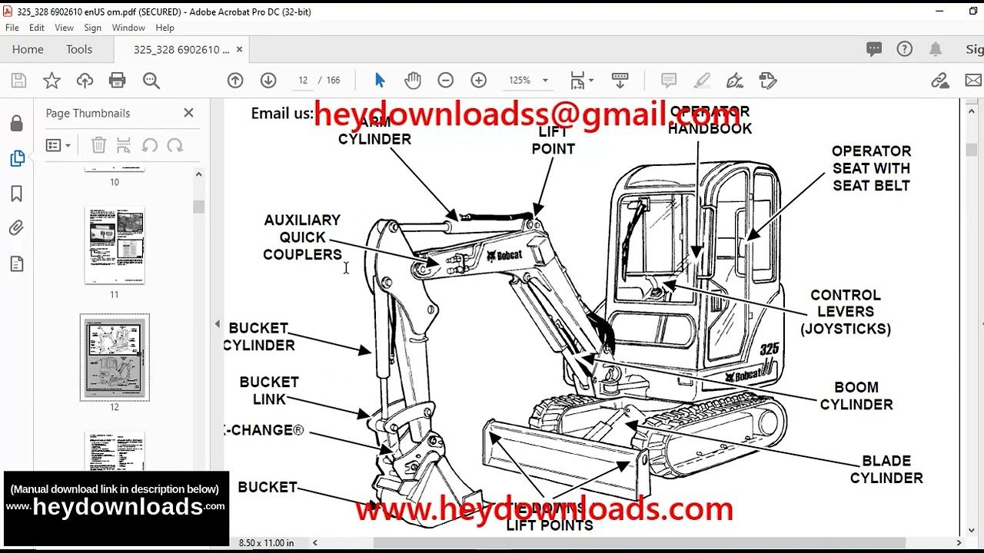Click the Sign in text at top right
This screenshot has width=984, height=553.
pyautogui.click(x=974, y=49)
